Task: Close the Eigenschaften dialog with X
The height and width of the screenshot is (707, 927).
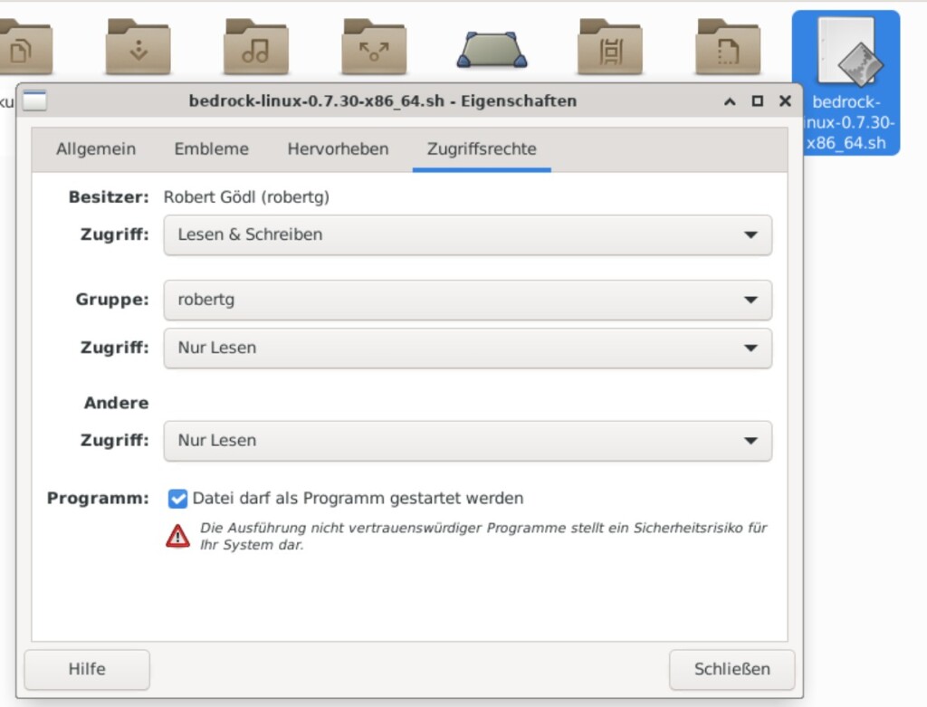Action: pos(785,101)
